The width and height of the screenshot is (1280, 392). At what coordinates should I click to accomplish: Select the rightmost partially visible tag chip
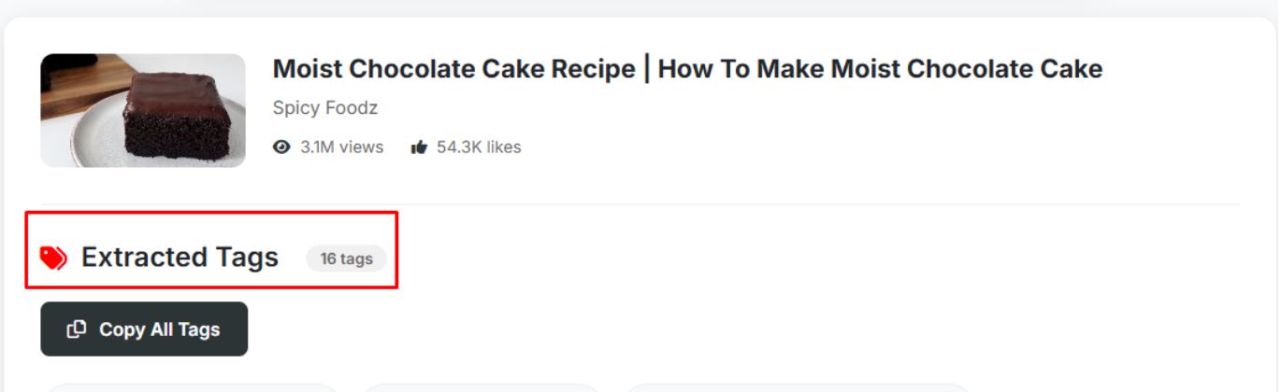tap(798, 387)
